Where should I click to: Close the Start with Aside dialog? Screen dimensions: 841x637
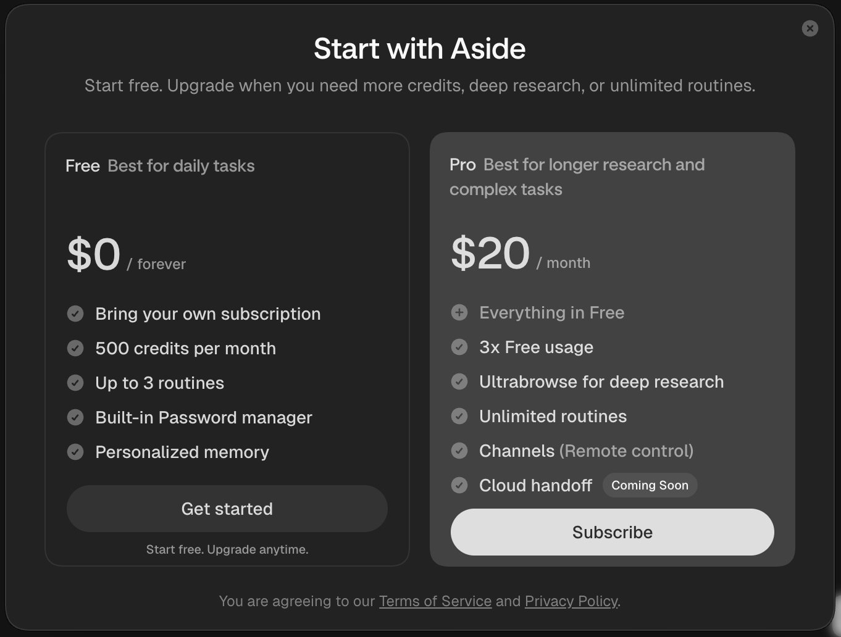click(810, 28)
